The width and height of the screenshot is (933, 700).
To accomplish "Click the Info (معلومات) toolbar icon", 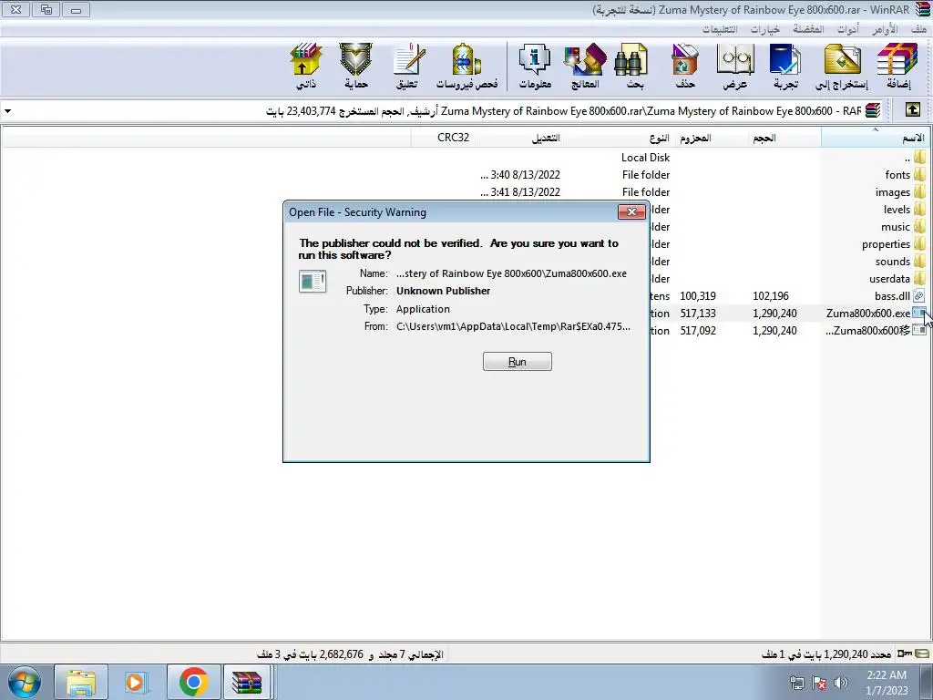I will tap(535, 66).
